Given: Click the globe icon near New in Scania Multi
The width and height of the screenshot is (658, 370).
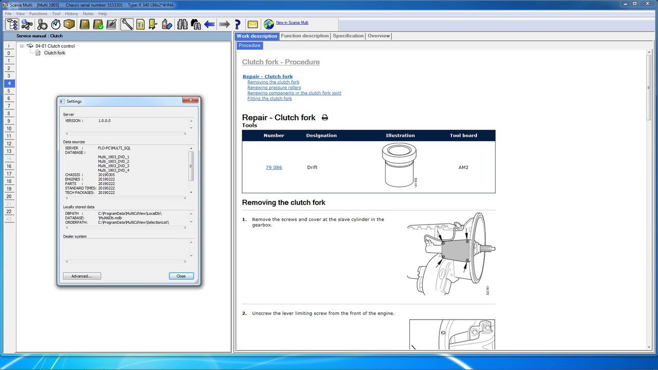Looking at the screenshot, I should pyautogui.click(x=268, y=23).
